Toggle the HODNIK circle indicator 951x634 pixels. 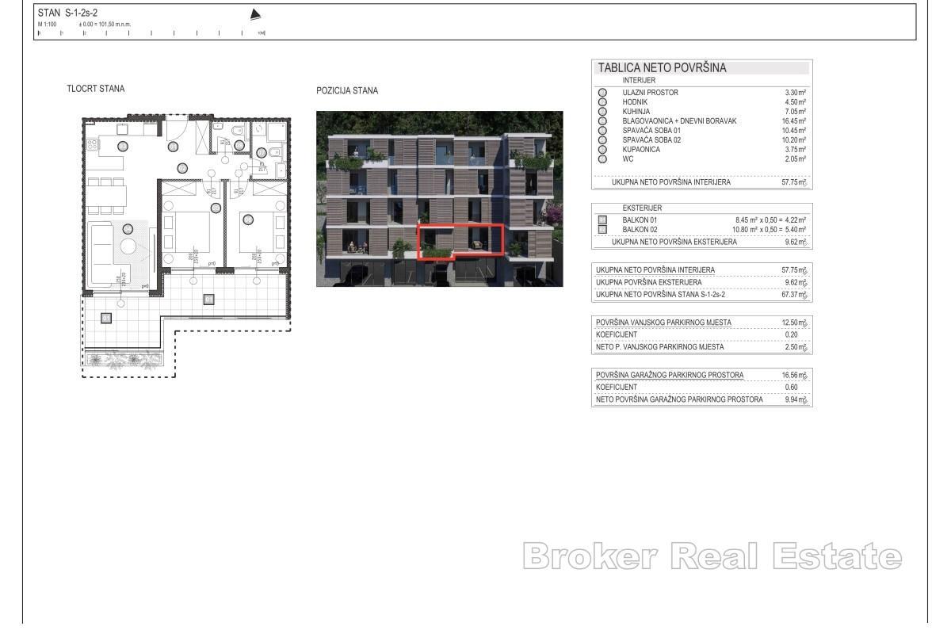[602, 101]
